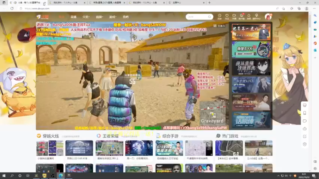319x179 pixels.
Task: Open first 王者荣耀 stream thumbnail
Action: click(x=109, y=148)
